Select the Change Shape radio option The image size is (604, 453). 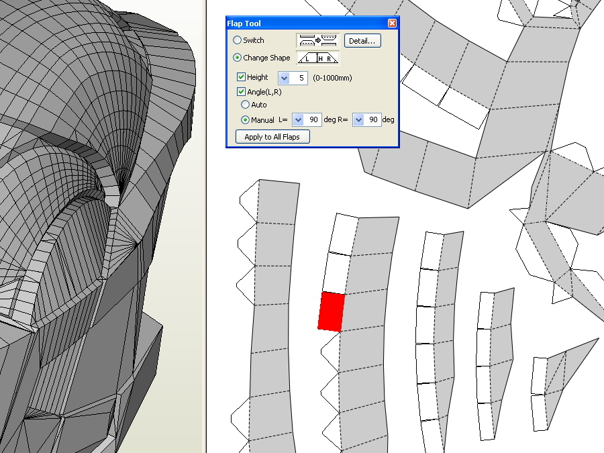click(x=238, y=58)
